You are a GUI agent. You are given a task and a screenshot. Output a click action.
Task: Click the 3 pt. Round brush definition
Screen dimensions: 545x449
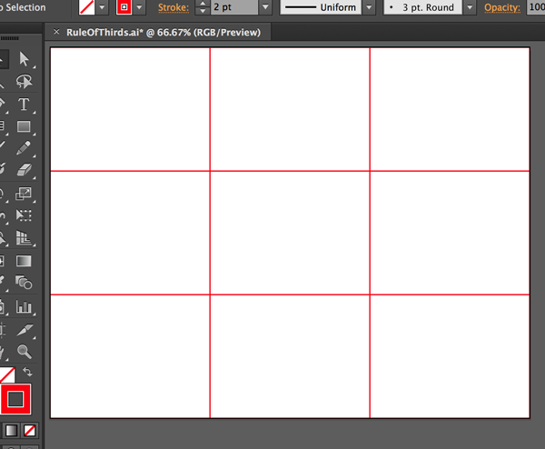pos(422,7)
